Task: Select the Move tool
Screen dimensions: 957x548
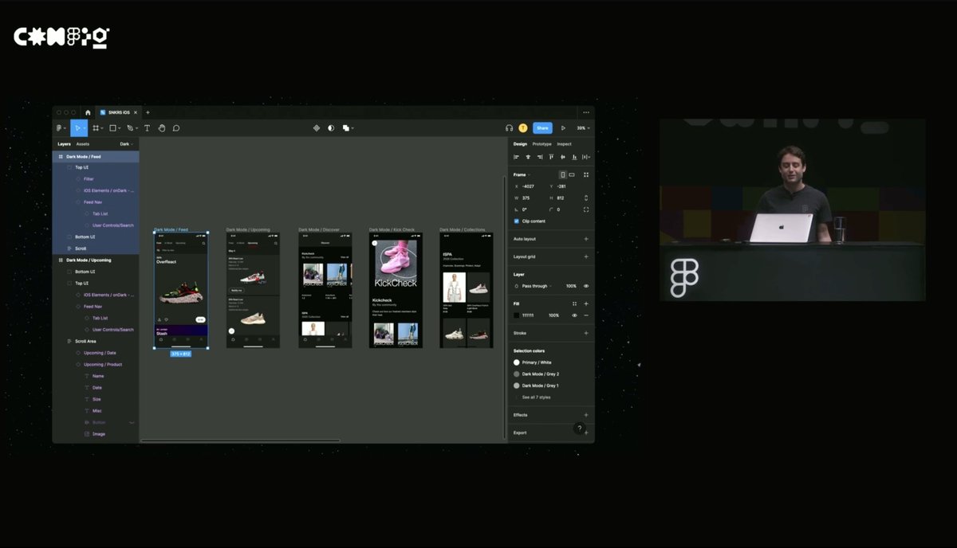Action: pyautogui.click(x=77, y=127)
